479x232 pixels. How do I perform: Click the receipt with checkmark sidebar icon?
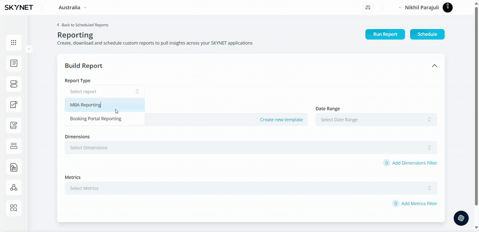coord(14,105)
